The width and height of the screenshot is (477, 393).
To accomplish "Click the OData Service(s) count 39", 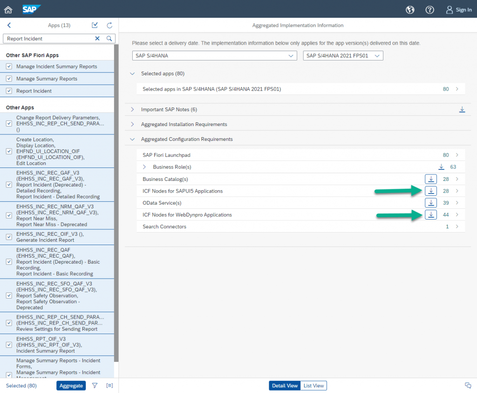I will tap(446, 203).
